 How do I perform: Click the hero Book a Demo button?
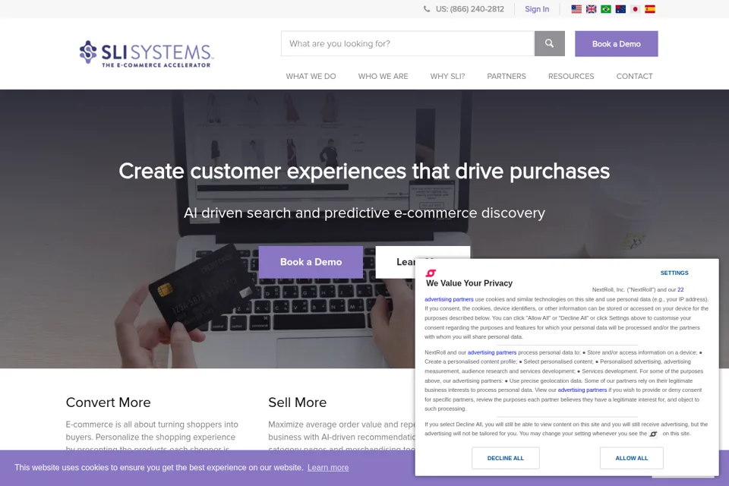click(311, 262)
